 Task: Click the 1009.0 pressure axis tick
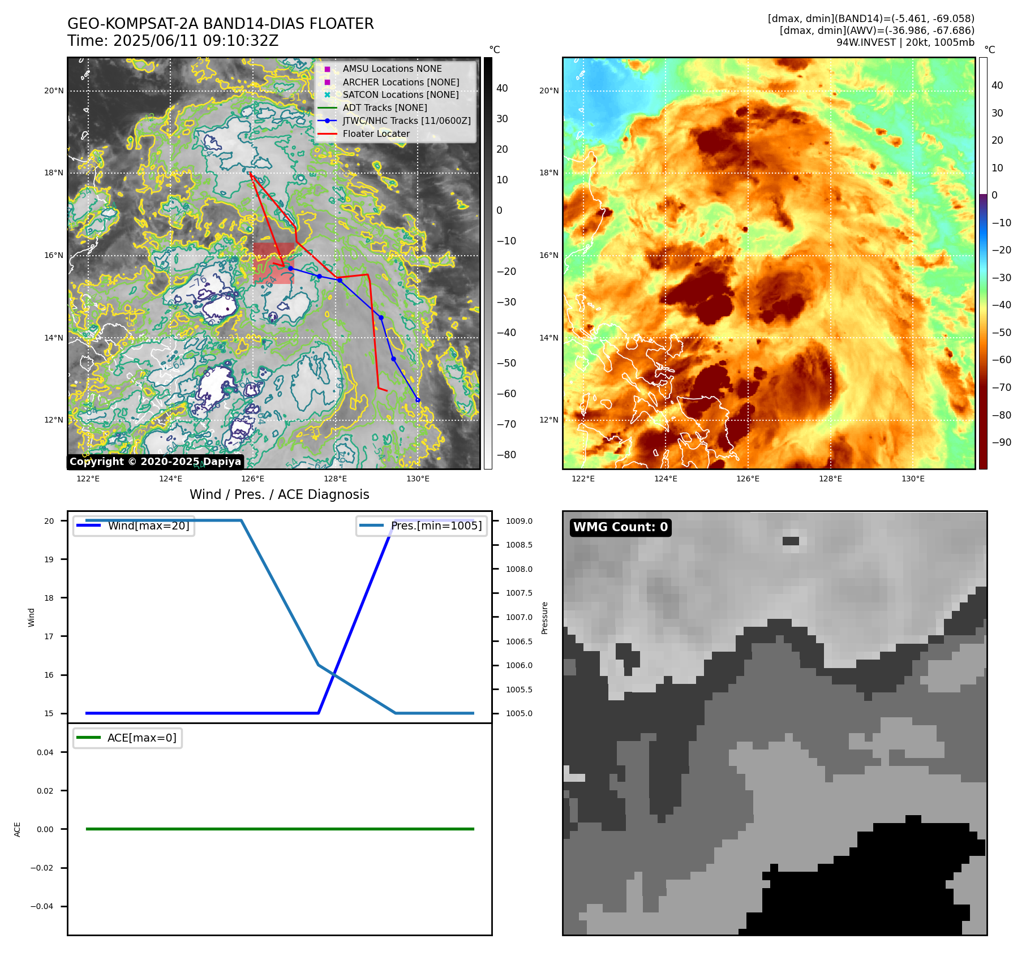(519, 521)
